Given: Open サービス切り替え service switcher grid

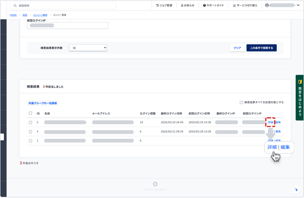Looking at the screenshot, I should click(x=245, y=5).
